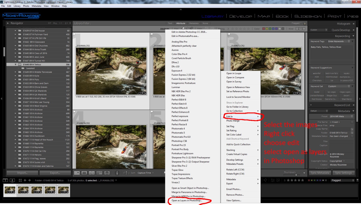The width and height of the screenshot is (361, 205).
Task: Open Keyword Set 'Custom' dropdown
Action: point(339,86)
